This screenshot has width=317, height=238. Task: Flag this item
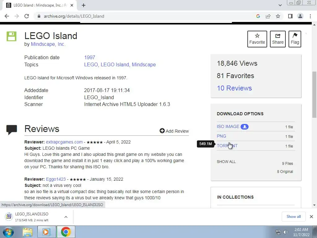[x=295, y=39]
